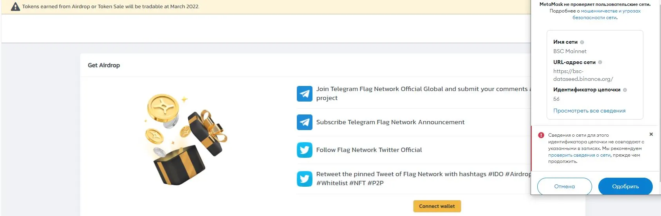This screenshot has height=216, width=661.
Task: Click the bsc-dataseed.binance.org URL value
Action: 583,75
